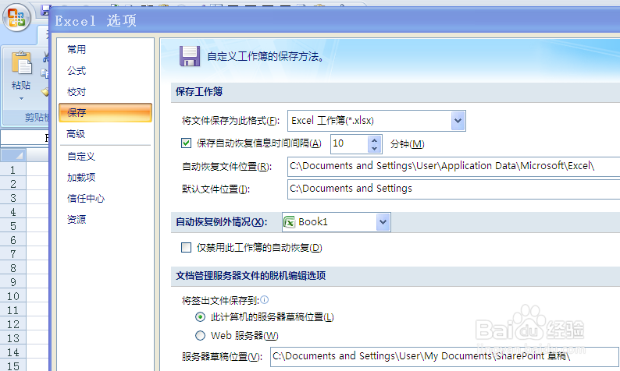Click the floppy disk save options icon
620x371 pixels.
point(190,56)
